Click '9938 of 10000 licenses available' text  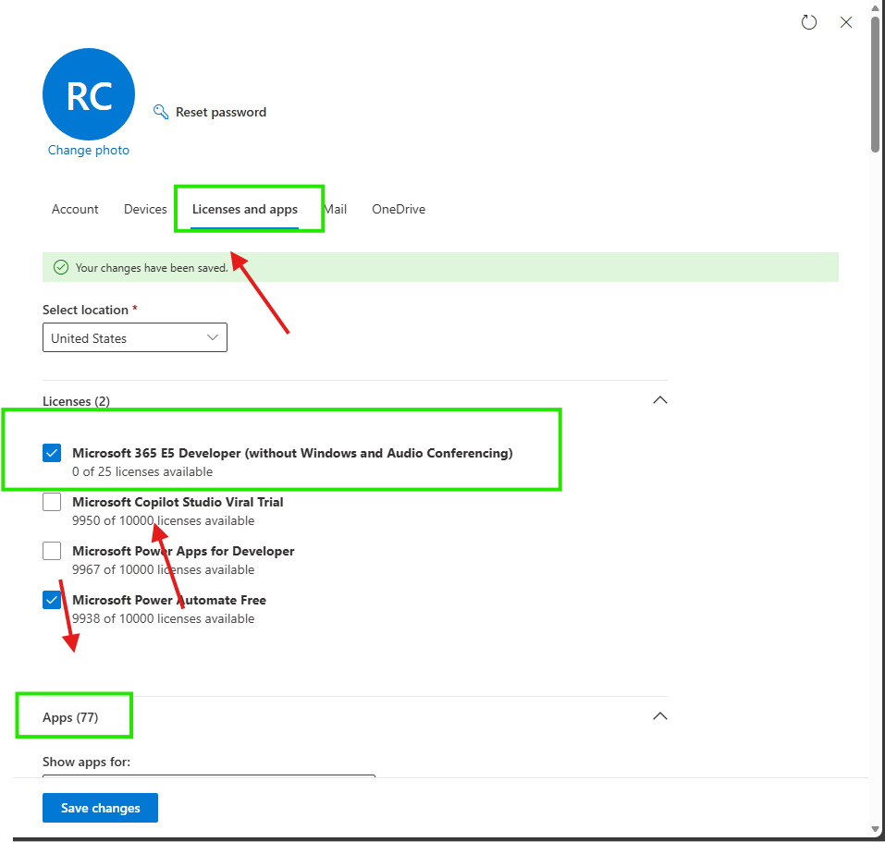pos(163,618)
